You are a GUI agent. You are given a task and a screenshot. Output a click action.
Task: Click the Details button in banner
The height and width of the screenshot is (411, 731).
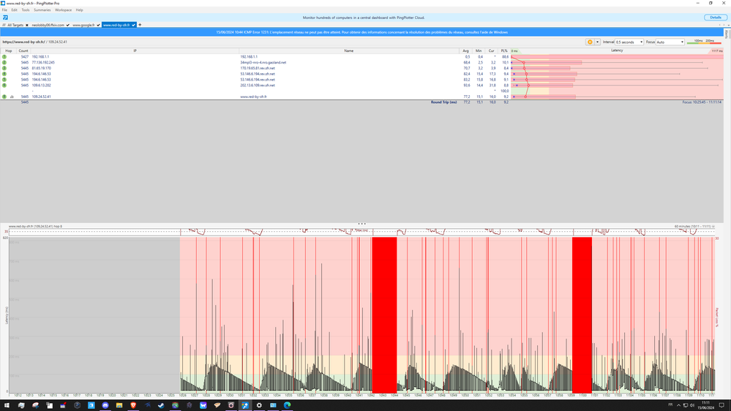click(715, 17)
